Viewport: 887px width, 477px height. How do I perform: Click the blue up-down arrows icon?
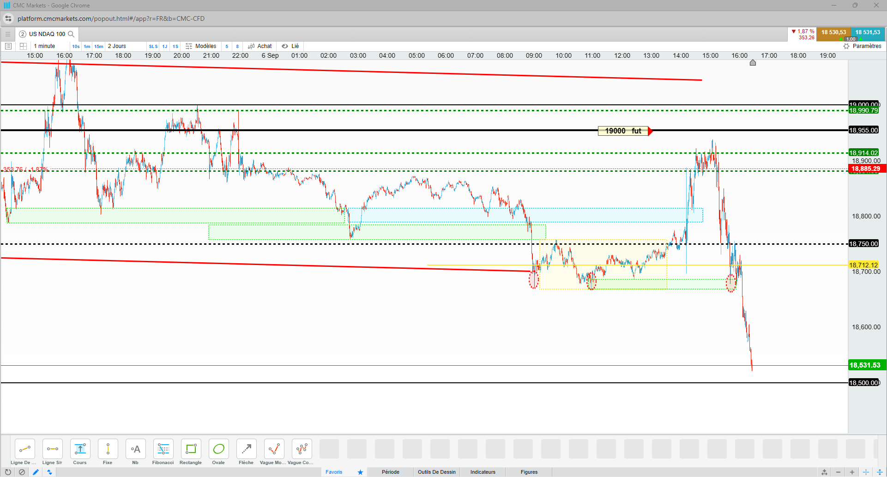[49, 472]
